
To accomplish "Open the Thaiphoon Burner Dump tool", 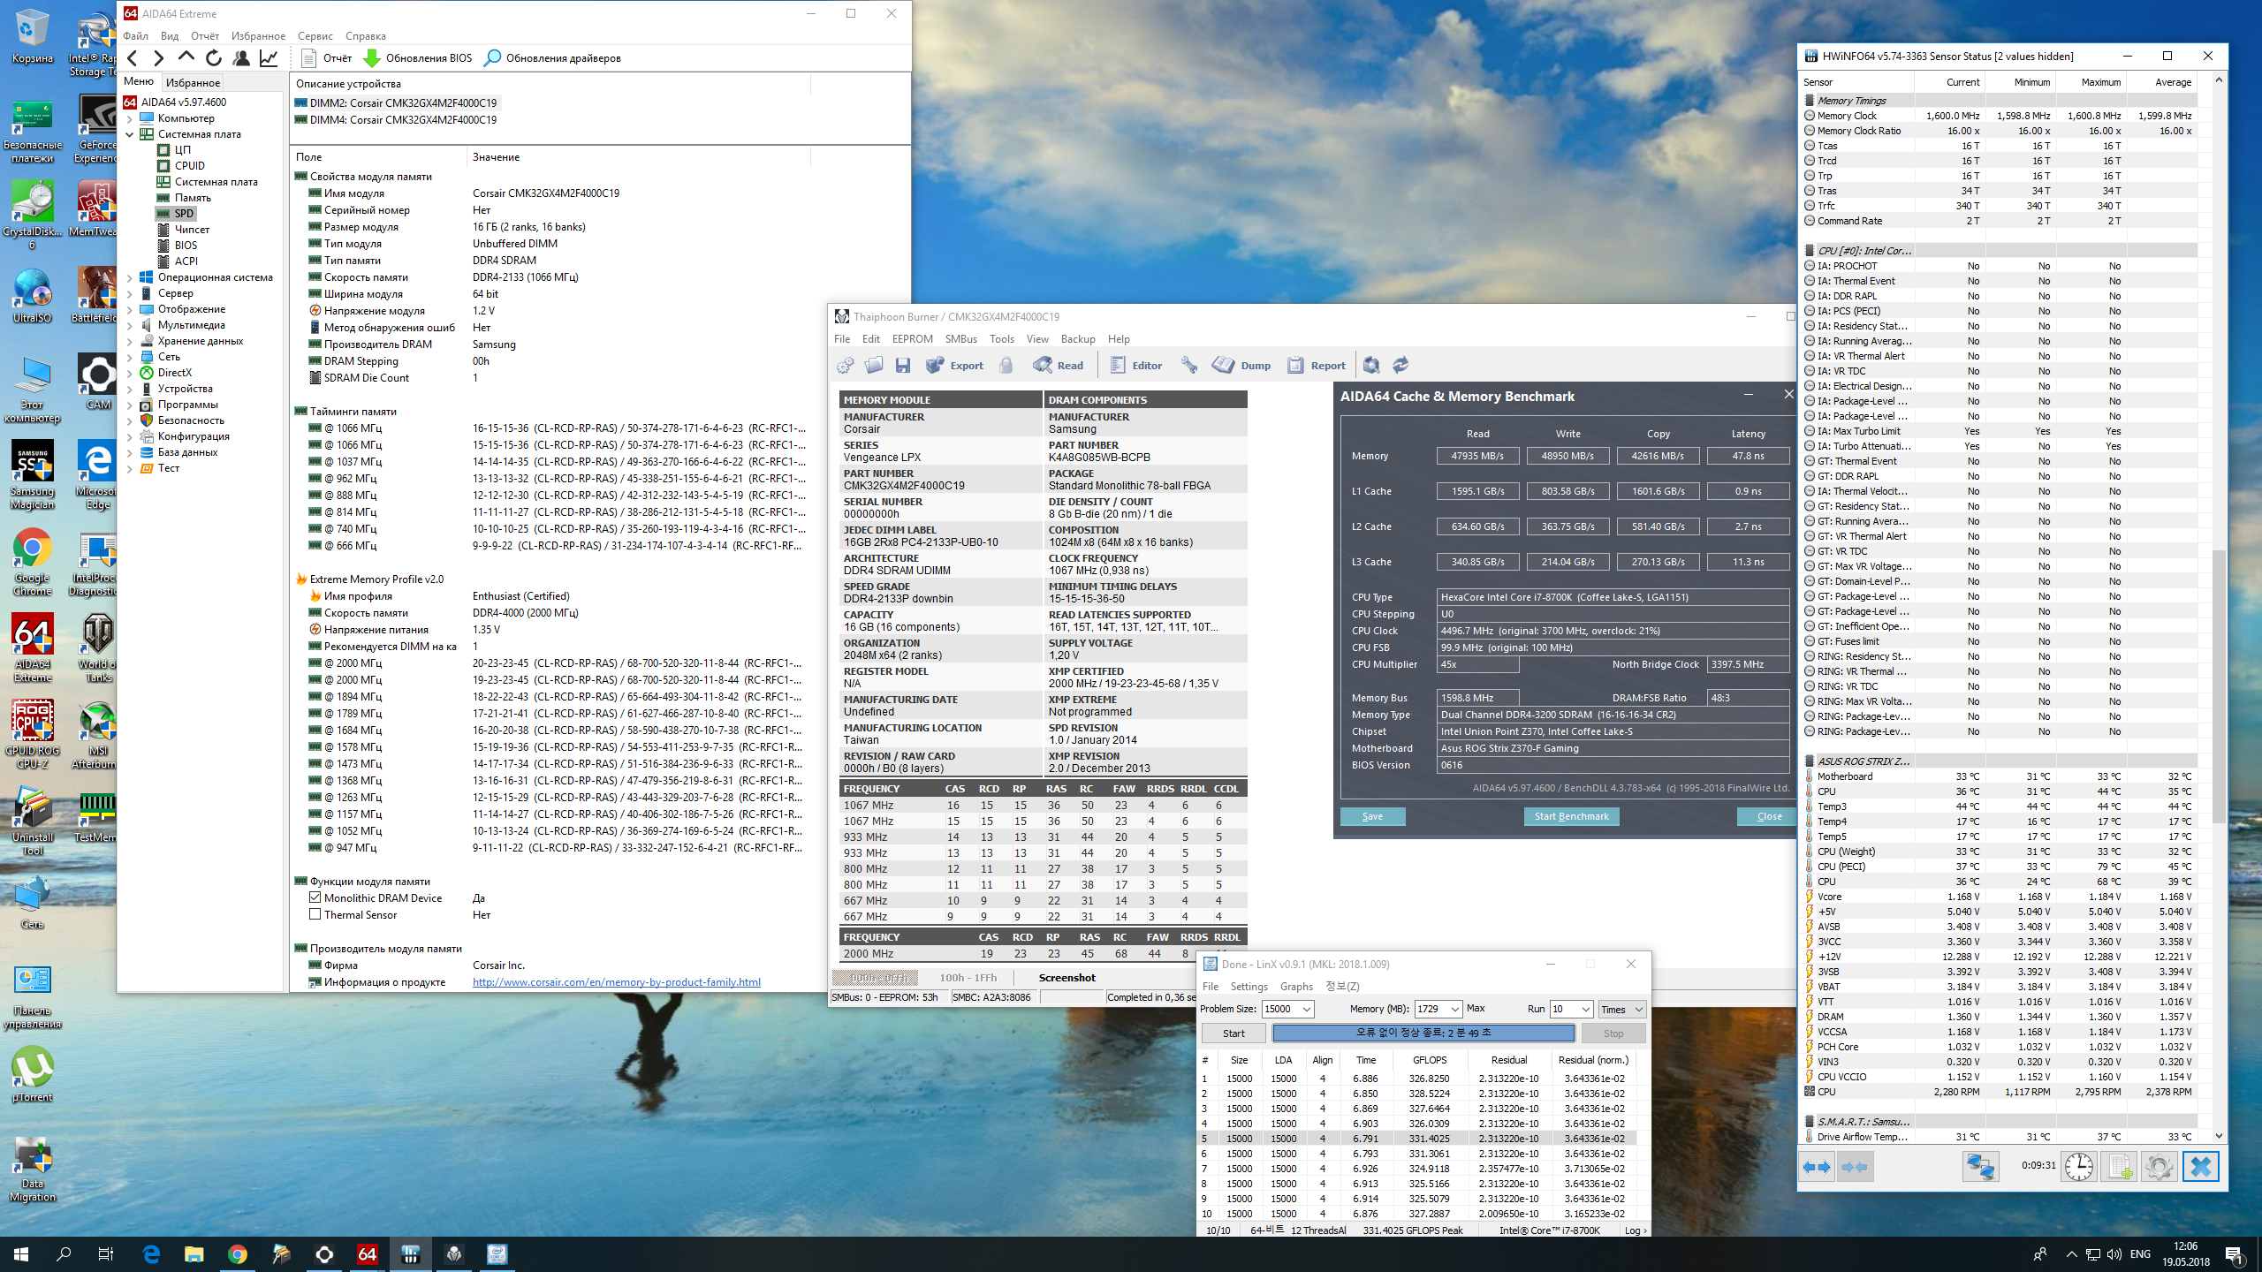I will coord(1241,365).
